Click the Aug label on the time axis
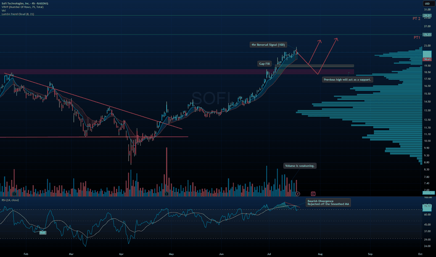The image size is (436, 257). pyautogui.click(x=320, y=254)
